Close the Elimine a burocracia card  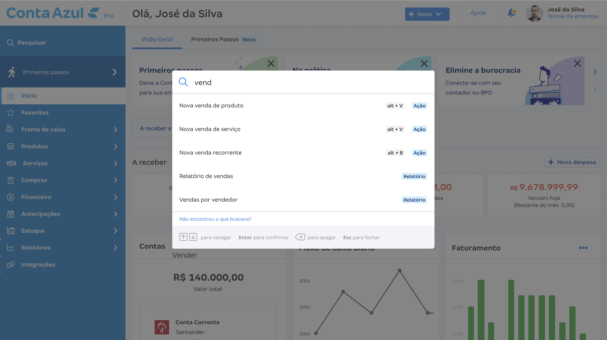pyautogui.click(x=577, y=63)
